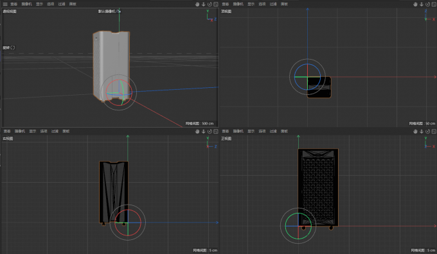Open 过滤 dropdown menu in the front view

[x=273, y=131]
